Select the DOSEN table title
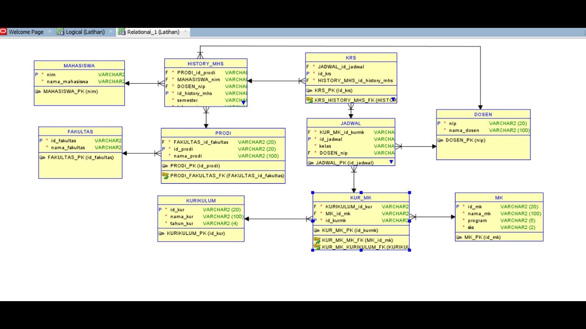The image size is (586, 329). pyautogui.click(x=483, y=115)
